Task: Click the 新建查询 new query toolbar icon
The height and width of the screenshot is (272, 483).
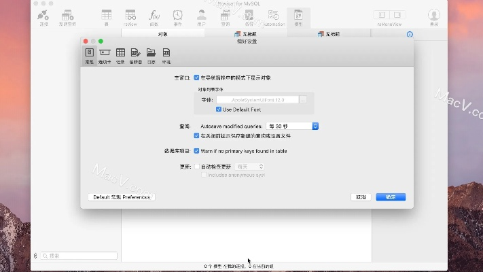Action: [67, 18]
